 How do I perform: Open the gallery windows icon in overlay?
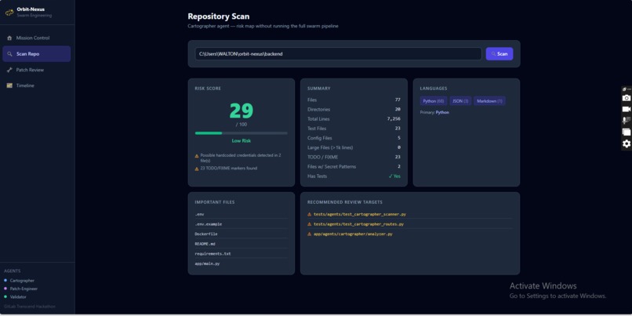[x=627, y=132]
